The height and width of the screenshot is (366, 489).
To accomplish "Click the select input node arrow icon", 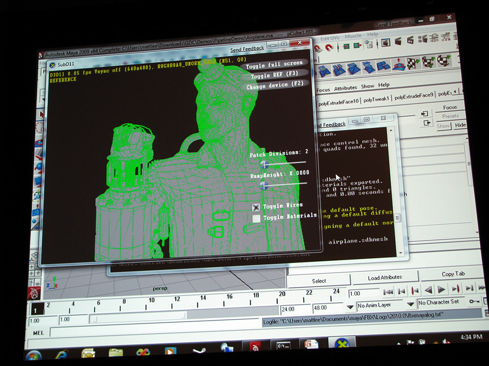I will click(x=425, y=113).
